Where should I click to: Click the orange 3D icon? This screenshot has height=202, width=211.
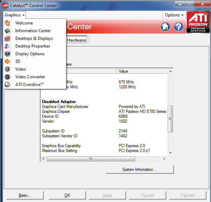[x=7, y=62]
